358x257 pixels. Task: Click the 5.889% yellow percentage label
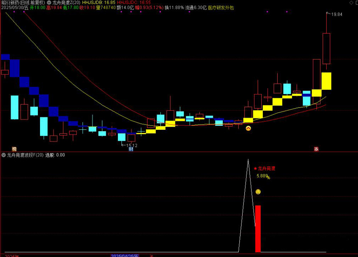pyautogui.click(x=263, y=176)
